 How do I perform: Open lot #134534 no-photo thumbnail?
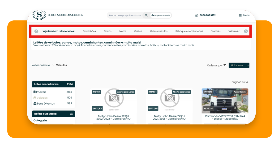pos(170,101)
